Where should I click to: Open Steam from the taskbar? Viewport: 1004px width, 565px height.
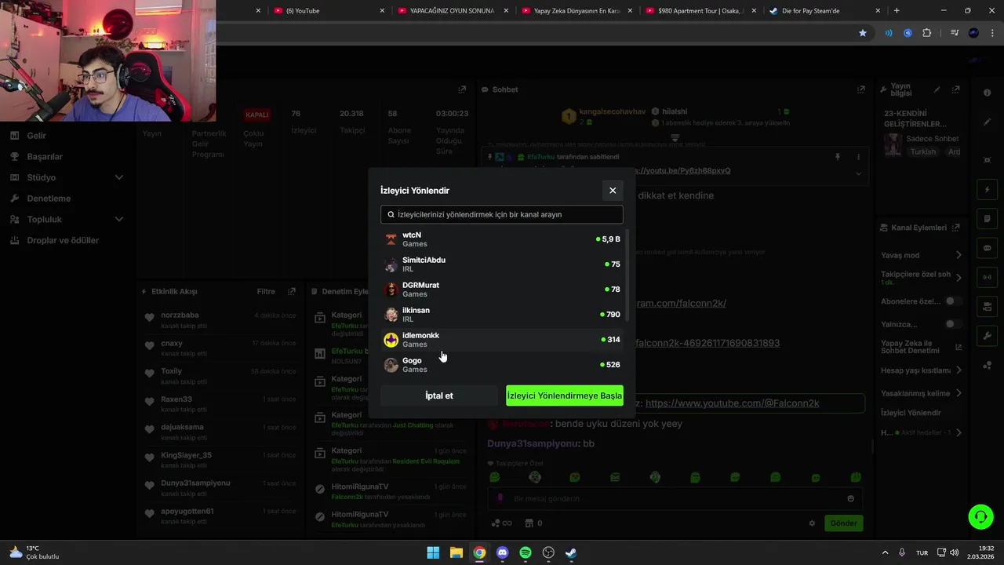tap(572, 552)
